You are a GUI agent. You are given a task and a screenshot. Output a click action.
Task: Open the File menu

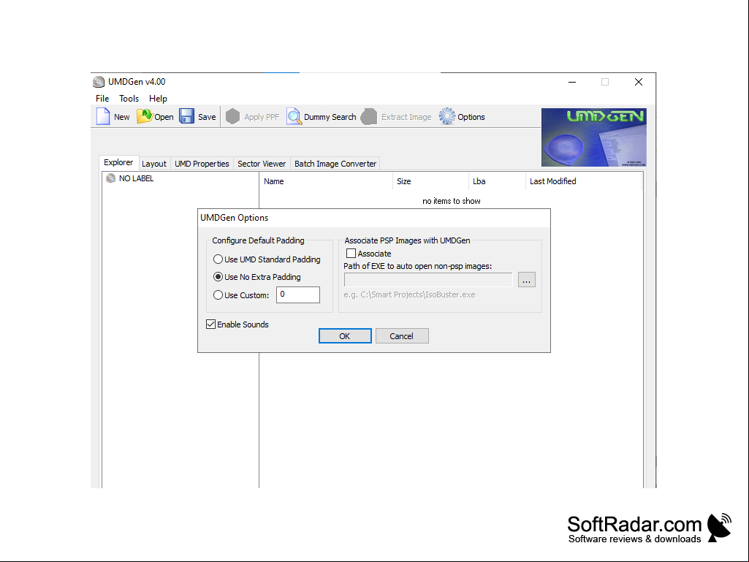tap(102, 99)
